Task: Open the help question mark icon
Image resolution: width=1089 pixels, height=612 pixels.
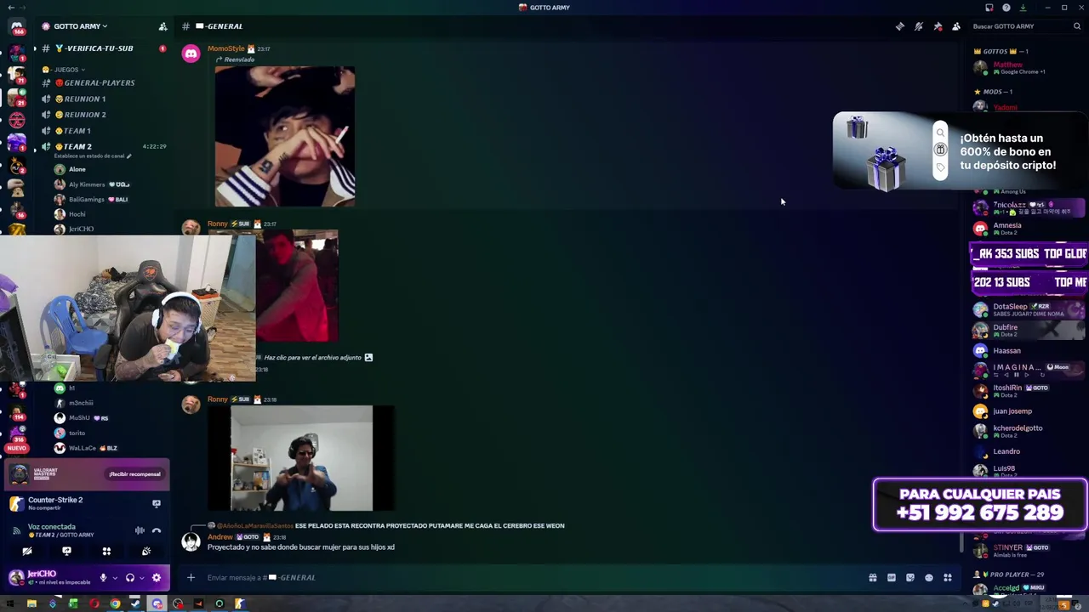Action: 1006,8
